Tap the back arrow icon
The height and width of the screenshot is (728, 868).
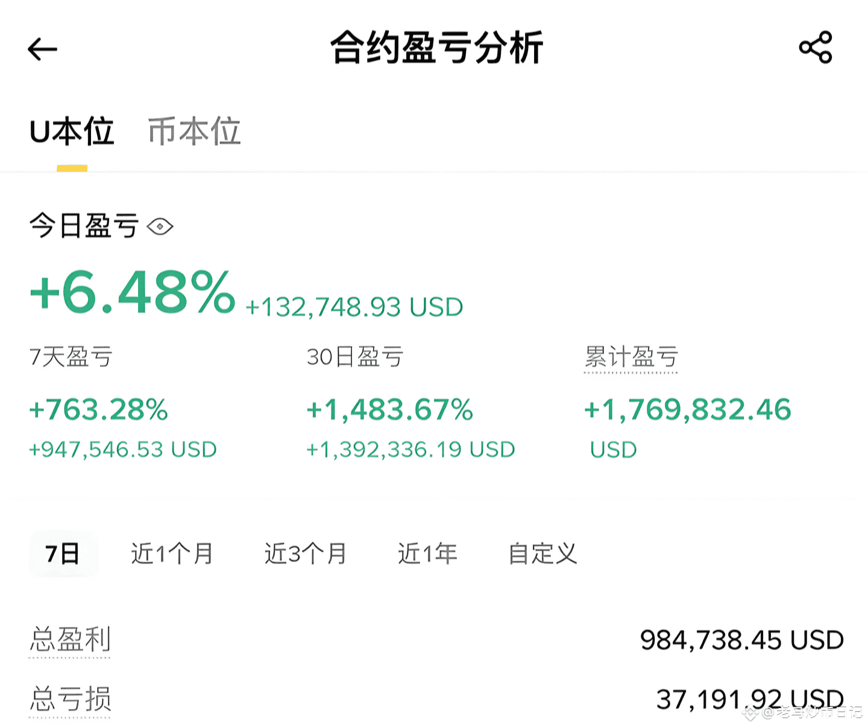(42, 49)
